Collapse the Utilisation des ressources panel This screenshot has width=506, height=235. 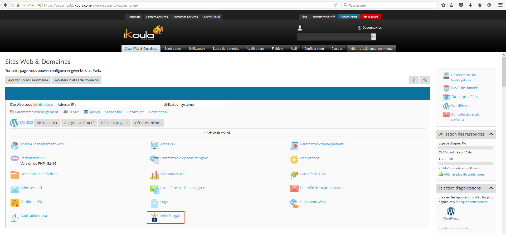pos(491,134)
